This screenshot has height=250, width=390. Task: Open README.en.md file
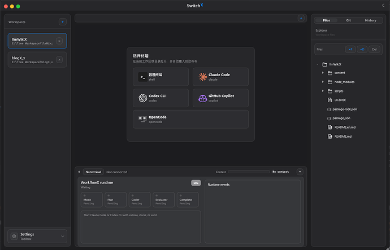coord(345,128)
